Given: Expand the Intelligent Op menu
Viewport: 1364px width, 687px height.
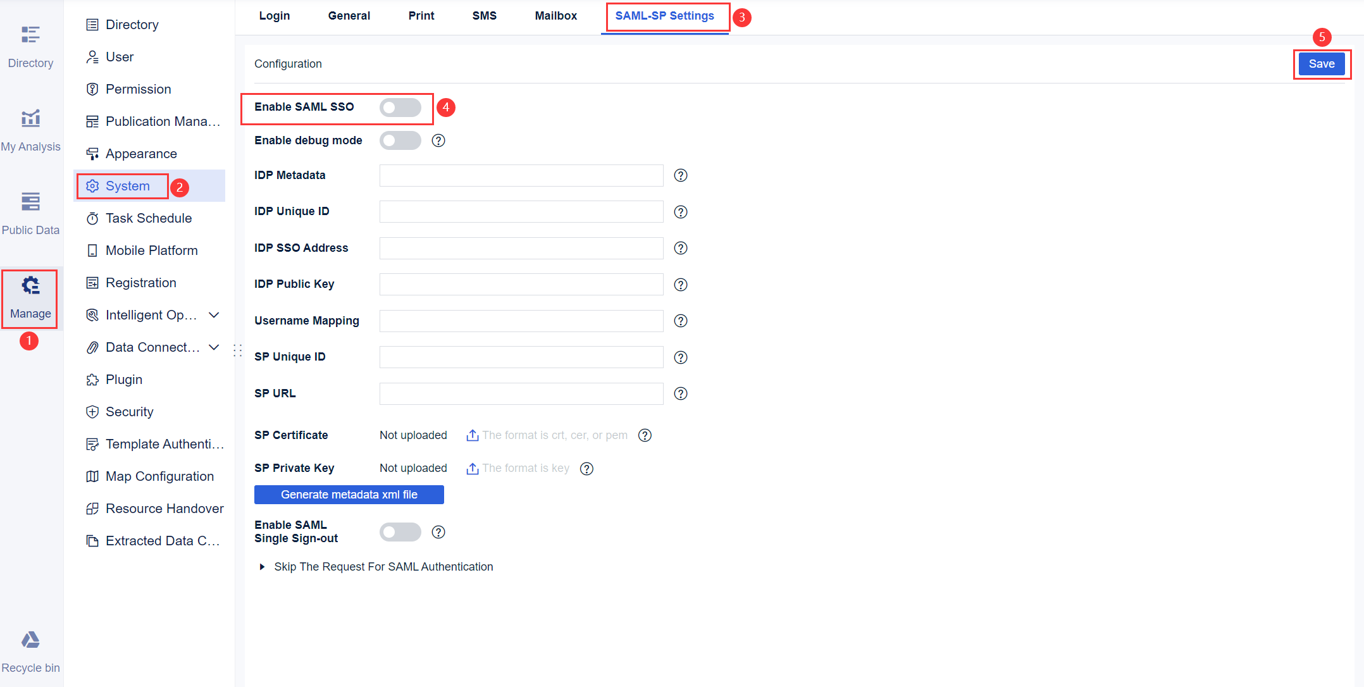Looking at the screenshot, I should click(x=214, y=314).
